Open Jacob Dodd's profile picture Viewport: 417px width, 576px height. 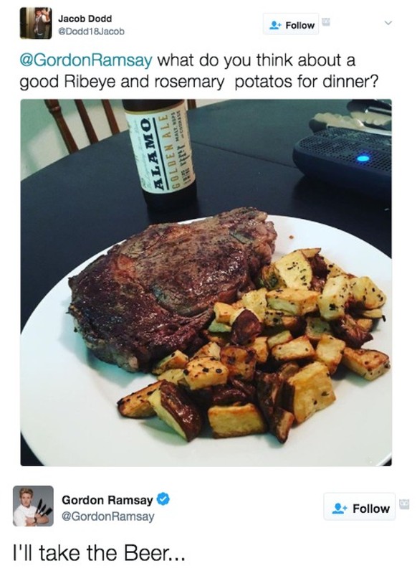(36, 23)
